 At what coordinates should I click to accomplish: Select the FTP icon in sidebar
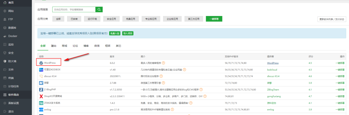5,19
